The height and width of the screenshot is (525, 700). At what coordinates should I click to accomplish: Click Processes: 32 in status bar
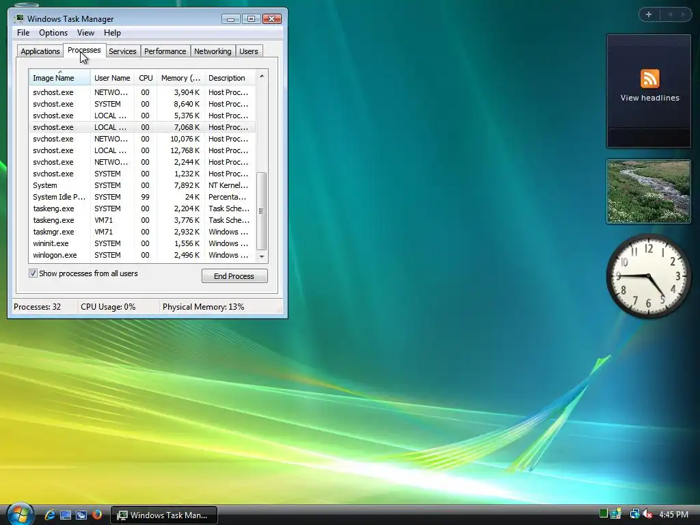(x=37, y=307)
